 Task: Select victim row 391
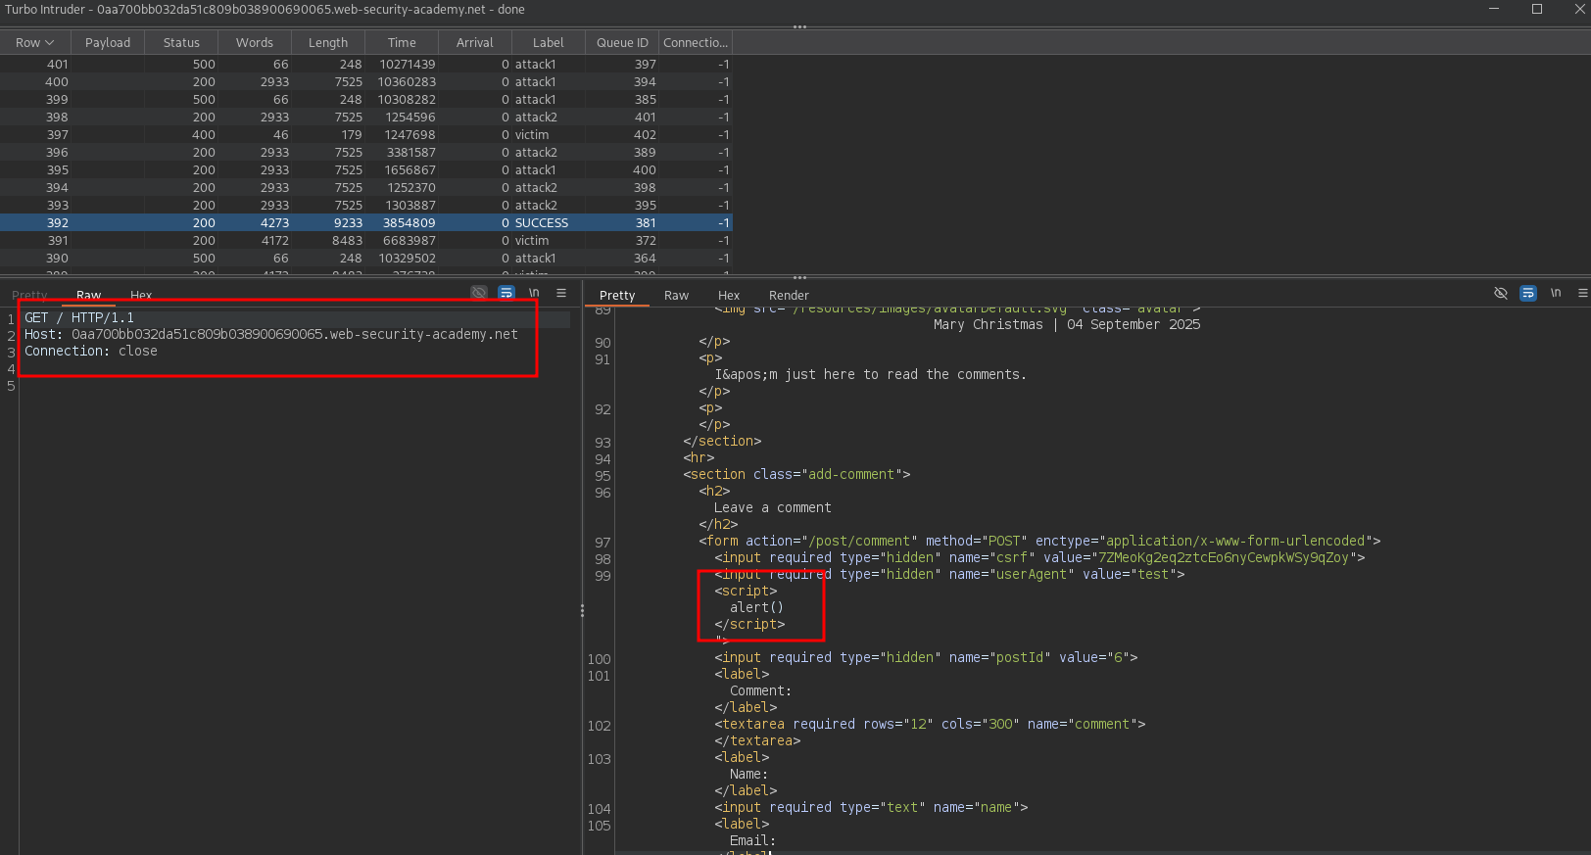[x=365, y=240]
